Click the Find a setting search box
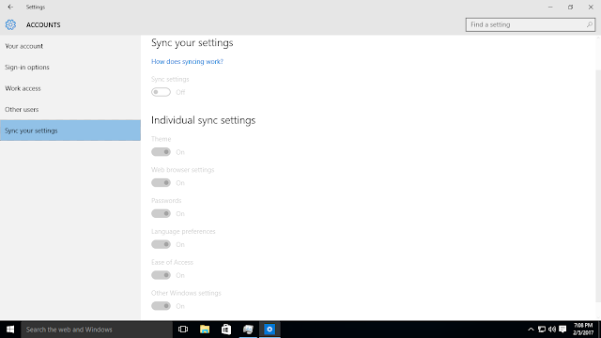The height and width of the screenshot is (338, 601). pyautogui.click(x=530, y=24)
